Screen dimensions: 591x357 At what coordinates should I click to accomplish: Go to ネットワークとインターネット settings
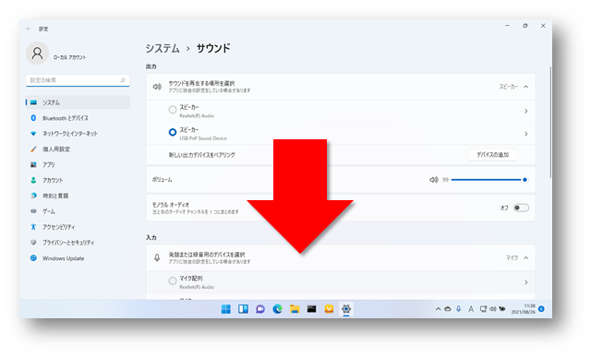tap(70, 134)
